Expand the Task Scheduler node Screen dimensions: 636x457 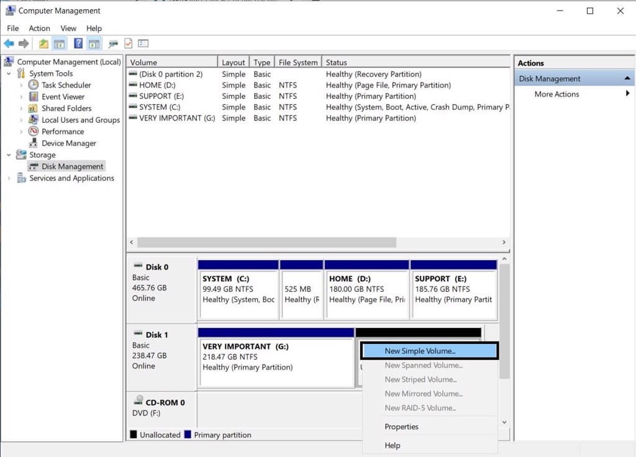point(21,85)
